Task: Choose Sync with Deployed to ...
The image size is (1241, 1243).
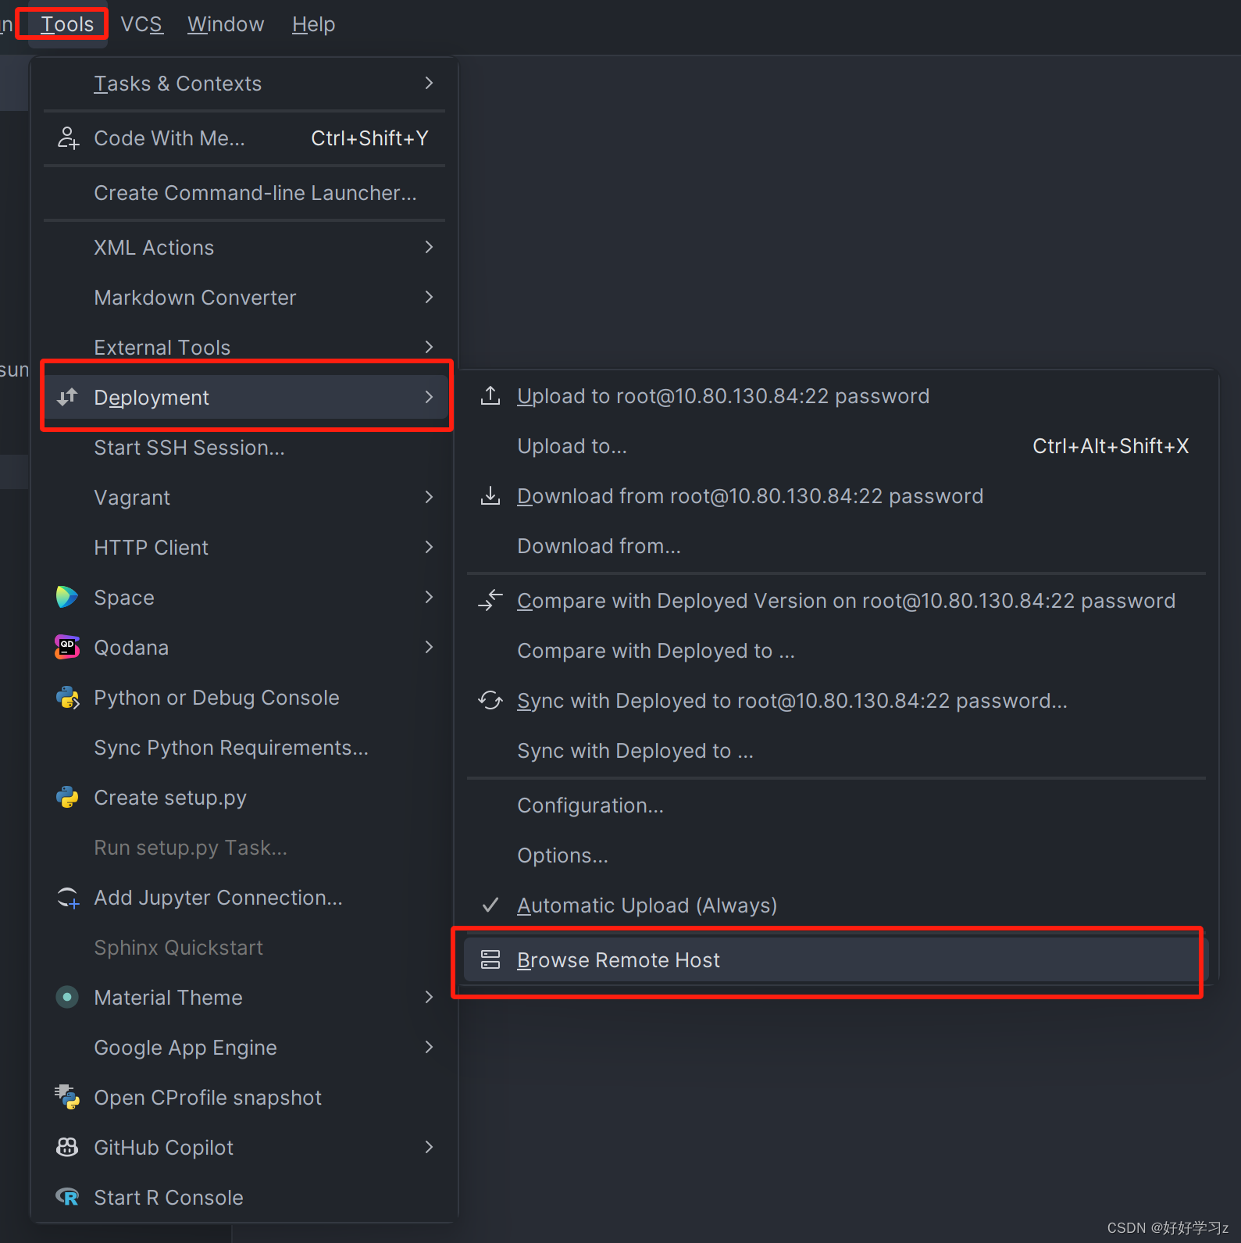Action: [836, 750]
